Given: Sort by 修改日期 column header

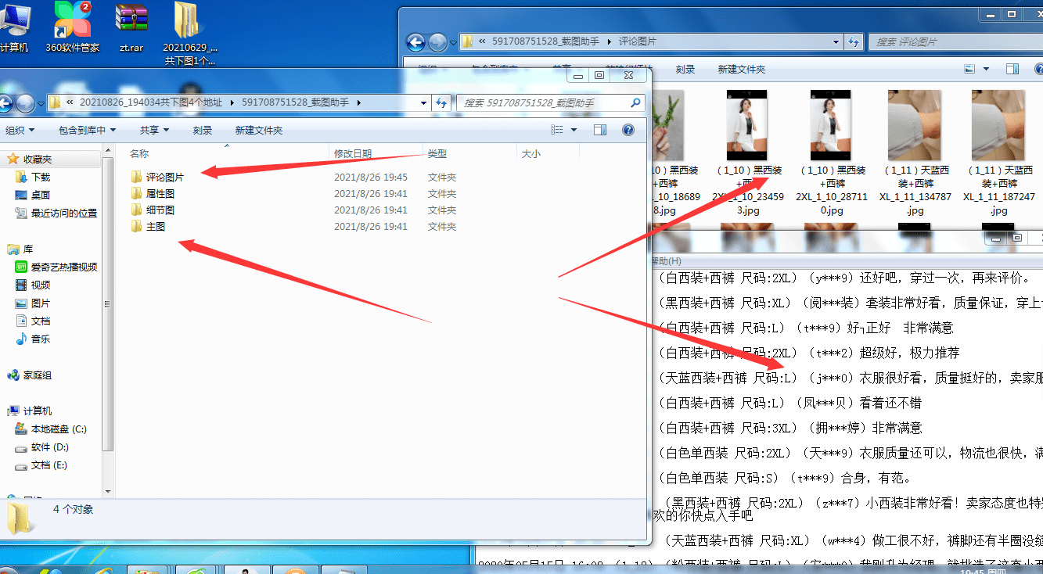Looking at the screenshot, I should tap(353, 154).
